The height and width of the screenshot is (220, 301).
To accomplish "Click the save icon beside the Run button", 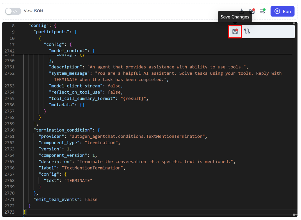I will point(252,11).
